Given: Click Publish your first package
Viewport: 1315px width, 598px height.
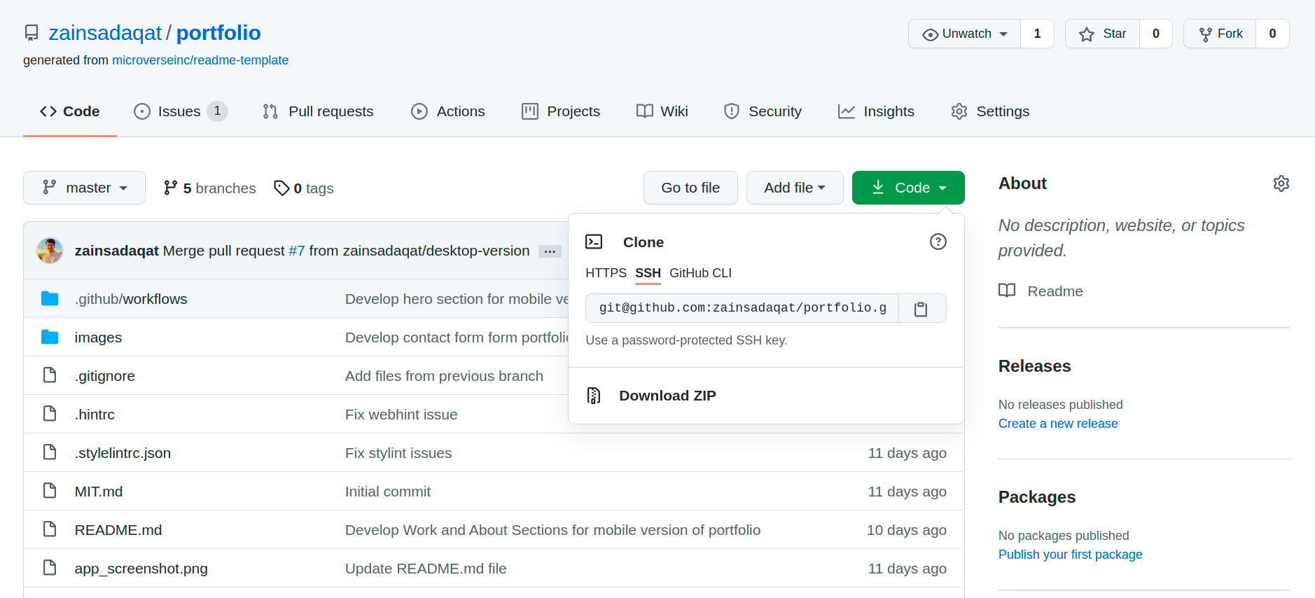Looking at the screenshot, I should coord(1070,555).
